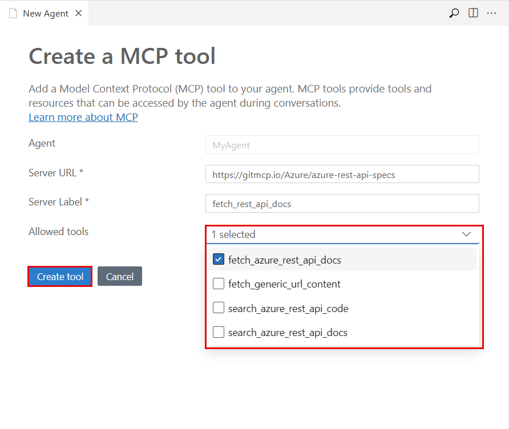Click the highlighted fetch_azure_rest_api_docs row
This screenshot has height=429, width=509.
tap(286, 259)
